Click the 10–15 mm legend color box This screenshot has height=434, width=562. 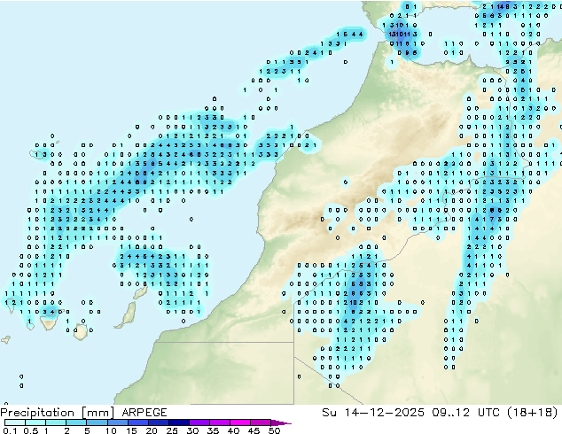[x=117, y=422]
